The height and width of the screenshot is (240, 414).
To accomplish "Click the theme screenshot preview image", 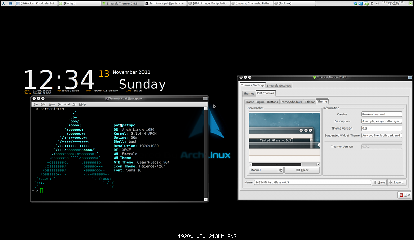I will click(284, 137).
